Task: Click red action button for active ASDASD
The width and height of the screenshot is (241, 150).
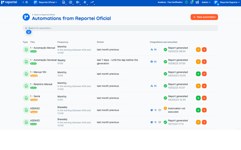Action: (x=204, y=122)
